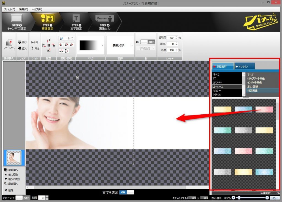Screen dimensions: 282x202
Task: Fit image to canvas width (幅)
Action: click(35, 42)
